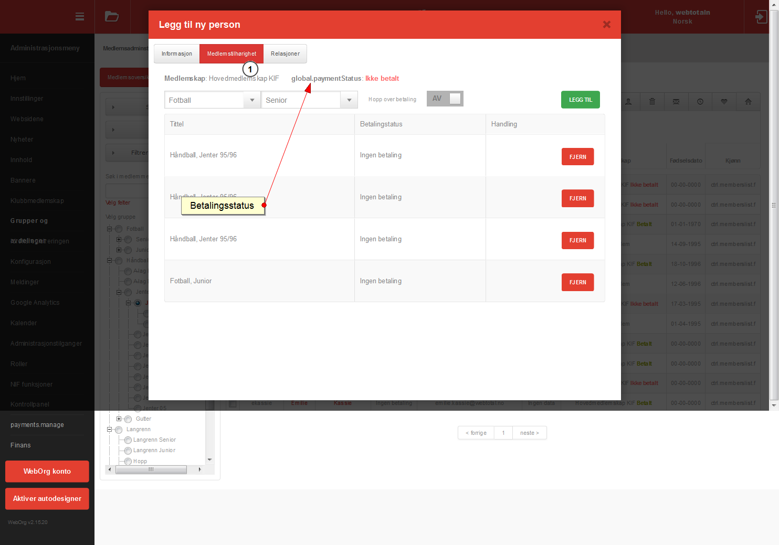Open Innhold in the sidebar menu
Image resolution: width=779 pixels, height=545 pixels.
[22, 160]
